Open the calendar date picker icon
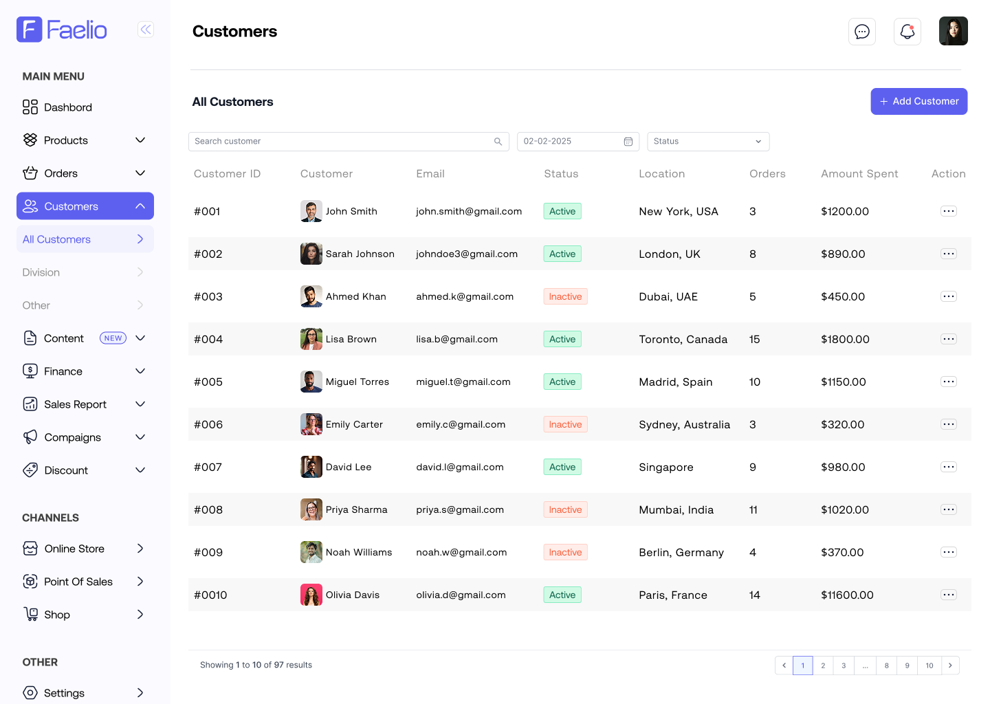The image size is (990, 704). 628,142
